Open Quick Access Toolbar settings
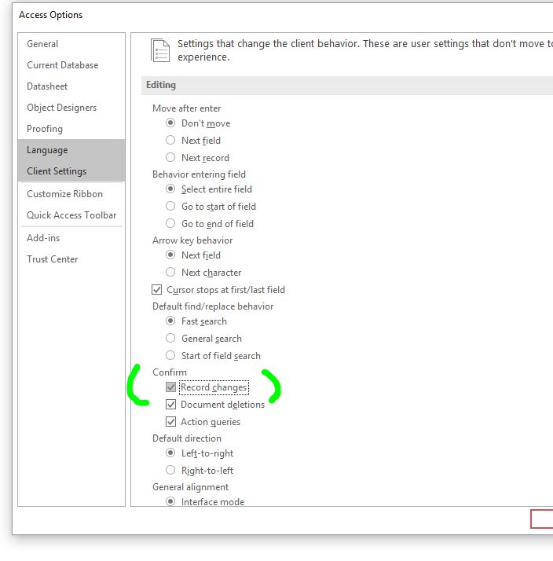The height and width of the screenshot is (561, 553). click(71, 215)
